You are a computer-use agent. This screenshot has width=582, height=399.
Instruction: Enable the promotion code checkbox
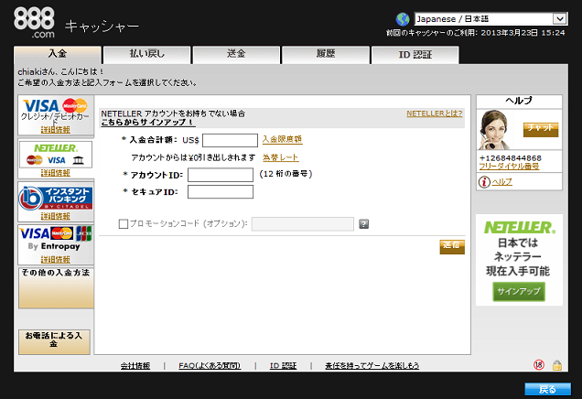click(x=124, y=223)
